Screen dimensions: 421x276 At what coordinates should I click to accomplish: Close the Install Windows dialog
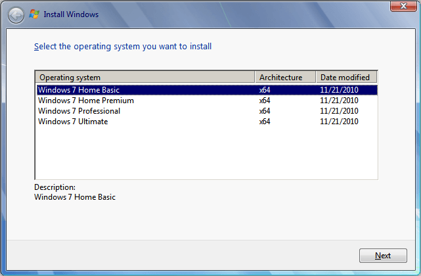tap(403, 6)
